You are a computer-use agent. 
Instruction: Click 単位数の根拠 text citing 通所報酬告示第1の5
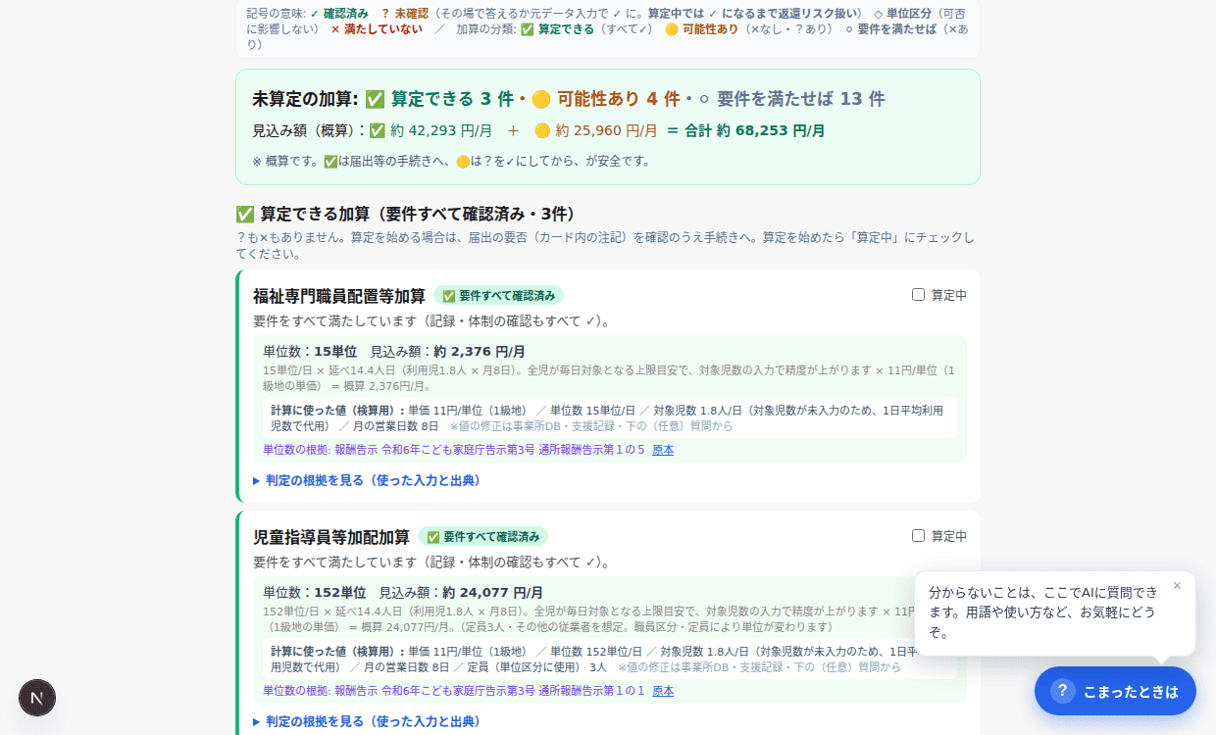[x=454, y=450]
